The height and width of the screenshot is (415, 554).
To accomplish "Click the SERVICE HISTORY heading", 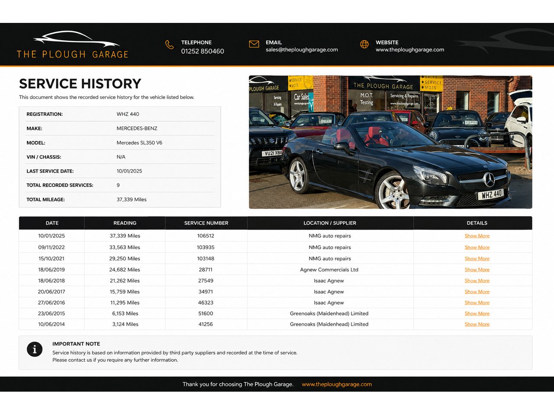I will (x=80, y=83).
